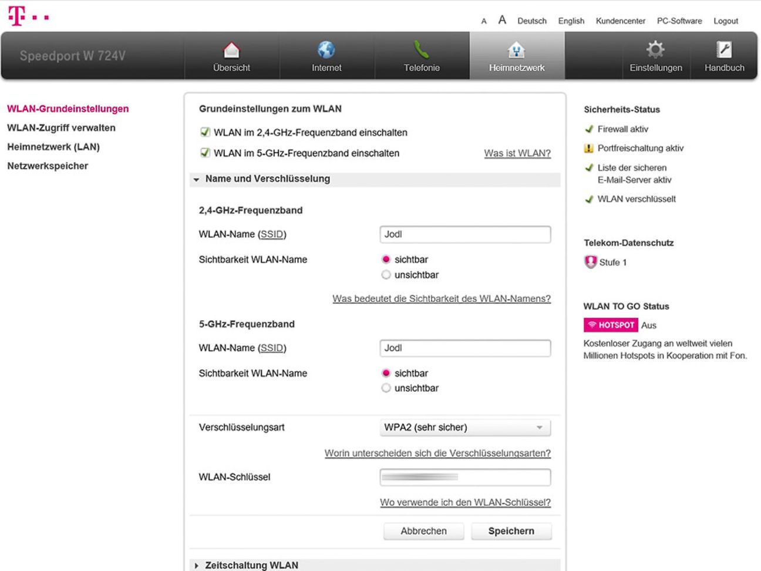This screenshot has width=761, height=571.
Task: Open the Internet globe icon
Action: [326, 49]
